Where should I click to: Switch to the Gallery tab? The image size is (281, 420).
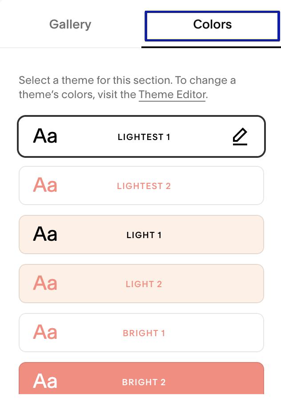click(x=70, y=25)
